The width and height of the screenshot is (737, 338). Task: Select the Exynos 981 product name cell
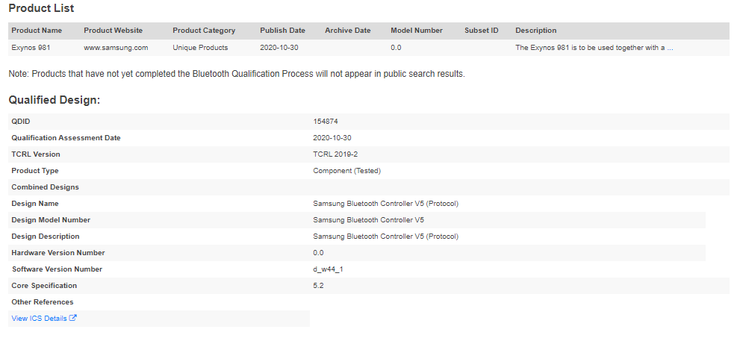31,48
